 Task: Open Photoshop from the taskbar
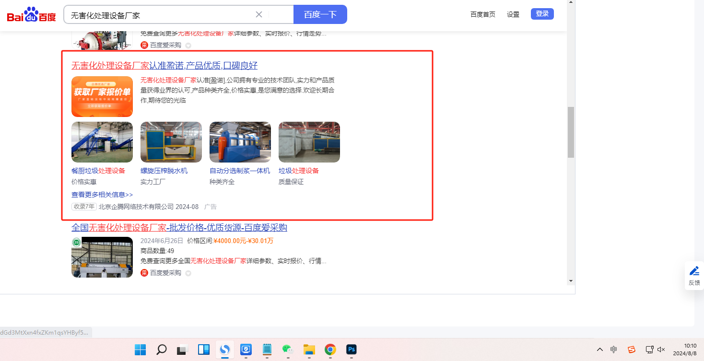352,350
